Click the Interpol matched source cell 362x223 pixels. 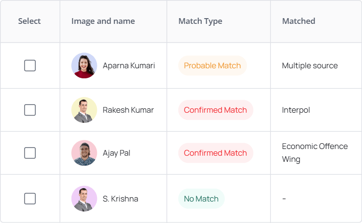tap(296, 110)
